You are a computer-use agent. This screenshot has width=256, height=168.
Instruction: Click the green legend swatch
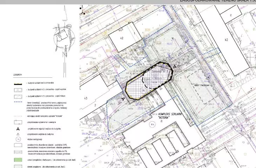(18, 160)
